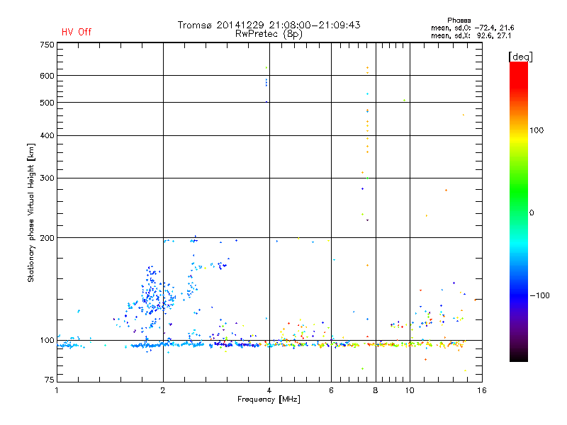Click the 'Stationary phase Virtual Height [km]' axis label
The height and width of the screenshot is (425, 567).
31,213
